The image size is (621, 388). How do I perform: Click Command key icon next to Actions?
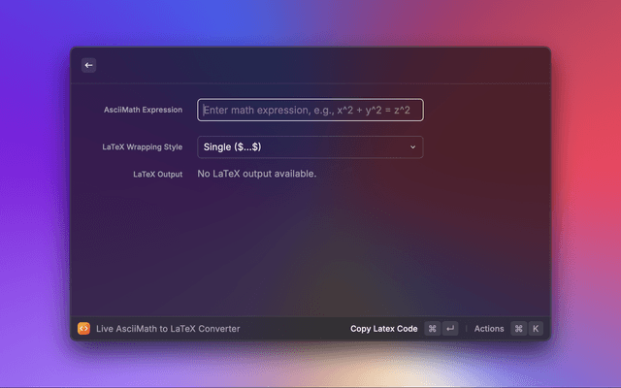pyautogui.click(x=518, y=329)
